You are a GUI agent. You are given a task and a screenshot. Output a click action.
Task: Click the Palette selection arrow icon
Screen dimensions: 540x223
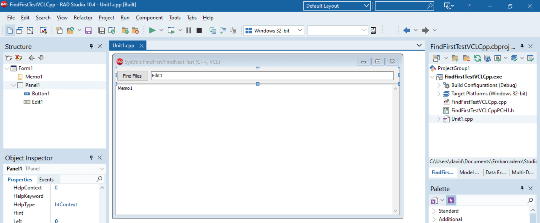coord(451,200)
